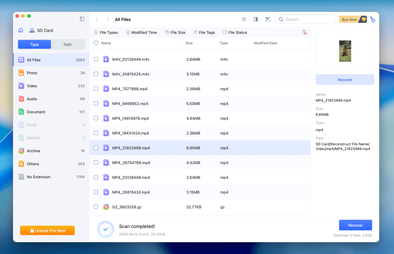Image resolution: width=394 pixels, height=254 pixels.
Task: Open the Audio file category
Action: click(31, 99)
